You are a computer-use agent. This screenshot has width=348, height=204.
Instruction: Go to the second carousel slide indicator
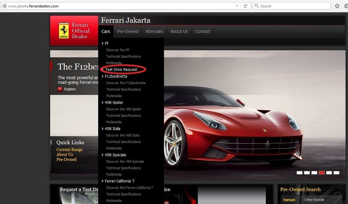307,173
